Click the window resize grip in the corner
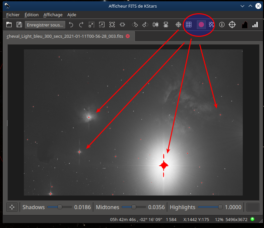The image size is (264, 228). coord(261,221)
